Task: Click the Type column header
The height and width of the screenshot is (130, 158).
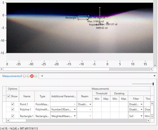Action: click(x=42, y=96)
